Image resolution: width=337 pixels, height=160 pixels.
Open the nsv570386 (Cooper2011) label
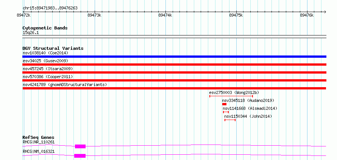coord(48,77)
